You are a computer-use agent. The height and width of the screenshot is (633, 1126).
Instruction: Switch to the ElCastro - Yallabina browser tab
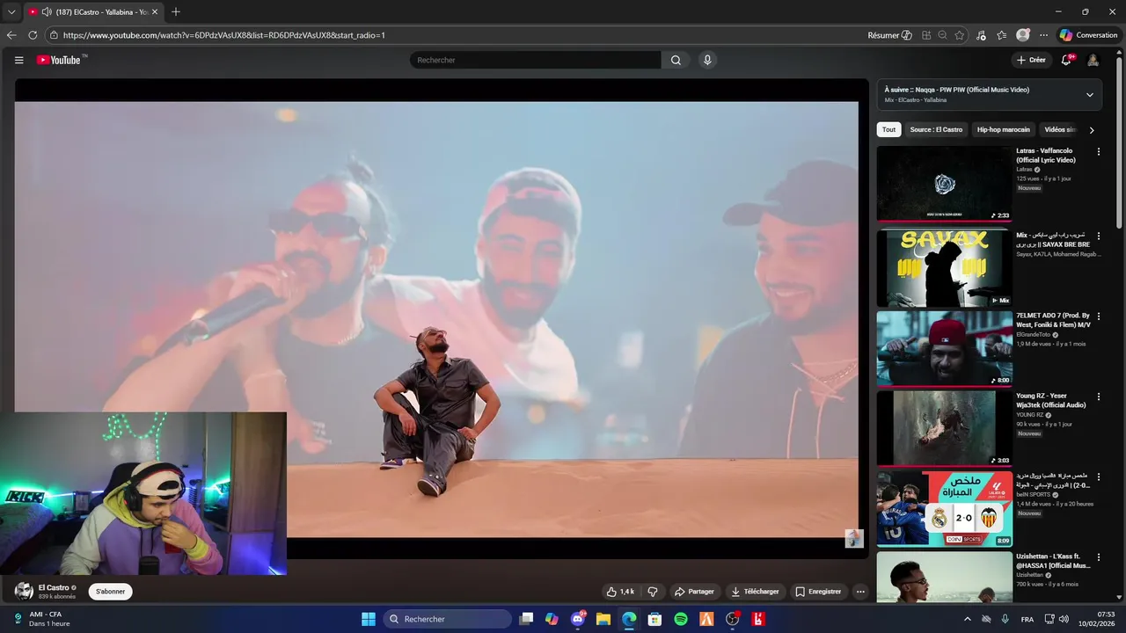[x=92, y=11]
